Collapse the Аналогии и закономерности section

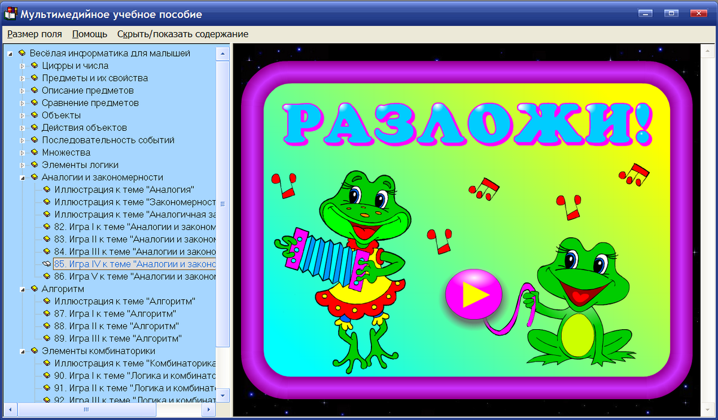pyautogui.click(x=23, y=177)
